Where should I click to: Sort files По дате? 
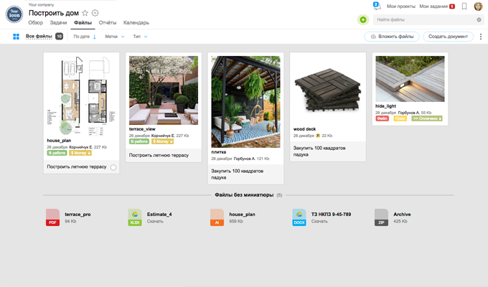(82, 37)
